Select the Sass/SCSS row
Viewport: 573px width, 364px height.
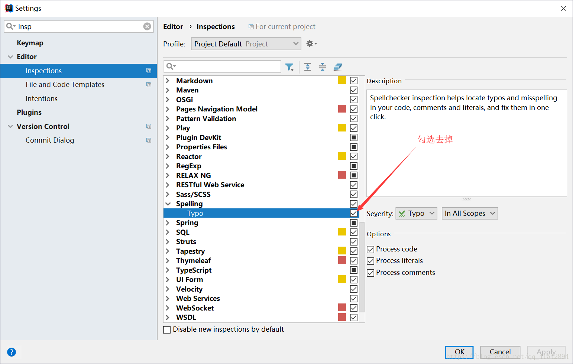(x=261, y=194)
